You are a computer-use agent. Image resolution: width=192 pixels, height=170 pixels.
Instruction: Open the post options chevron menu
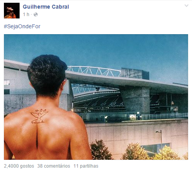point(187,5)
